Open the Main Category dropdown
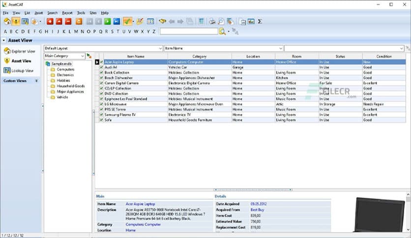 [x=82, y=56]
